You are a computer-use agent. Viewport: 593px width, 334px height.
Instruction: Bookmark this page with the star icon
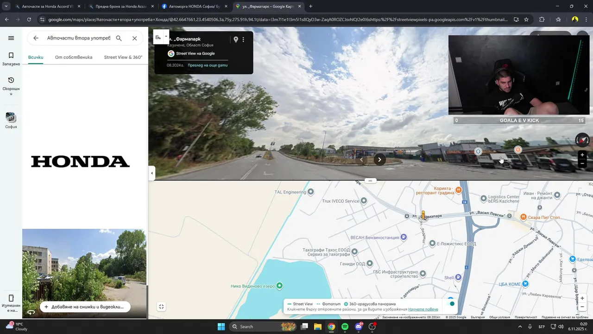point(526,19)
